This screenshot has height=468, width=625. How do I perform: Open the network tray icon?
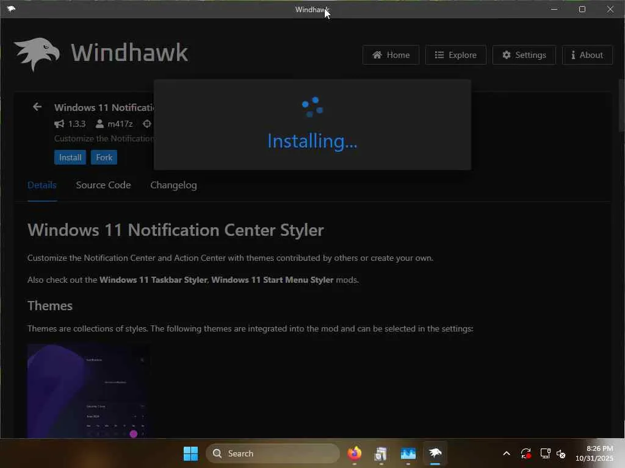(x=545, y=453)
